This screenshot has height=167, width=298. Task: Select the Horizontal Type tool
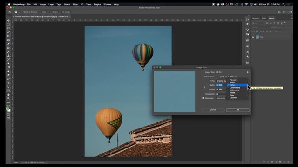(8, 83)
